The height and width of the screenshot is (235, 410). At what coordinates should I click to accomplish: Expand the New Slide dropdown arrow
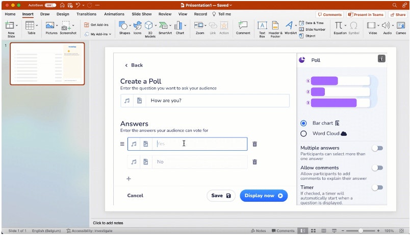click(17, 26)
